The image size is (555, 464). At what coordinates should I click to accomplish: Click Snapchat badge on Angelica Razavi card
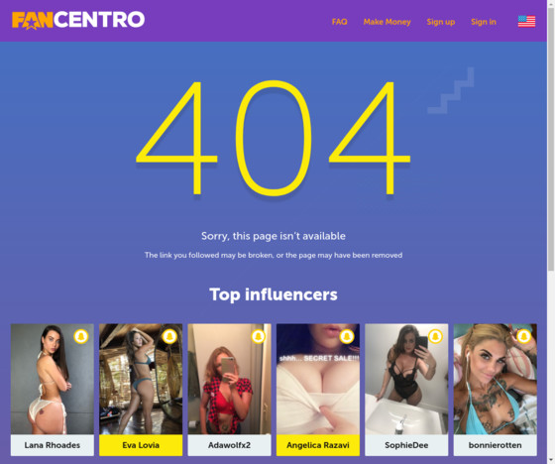(347, 336)
